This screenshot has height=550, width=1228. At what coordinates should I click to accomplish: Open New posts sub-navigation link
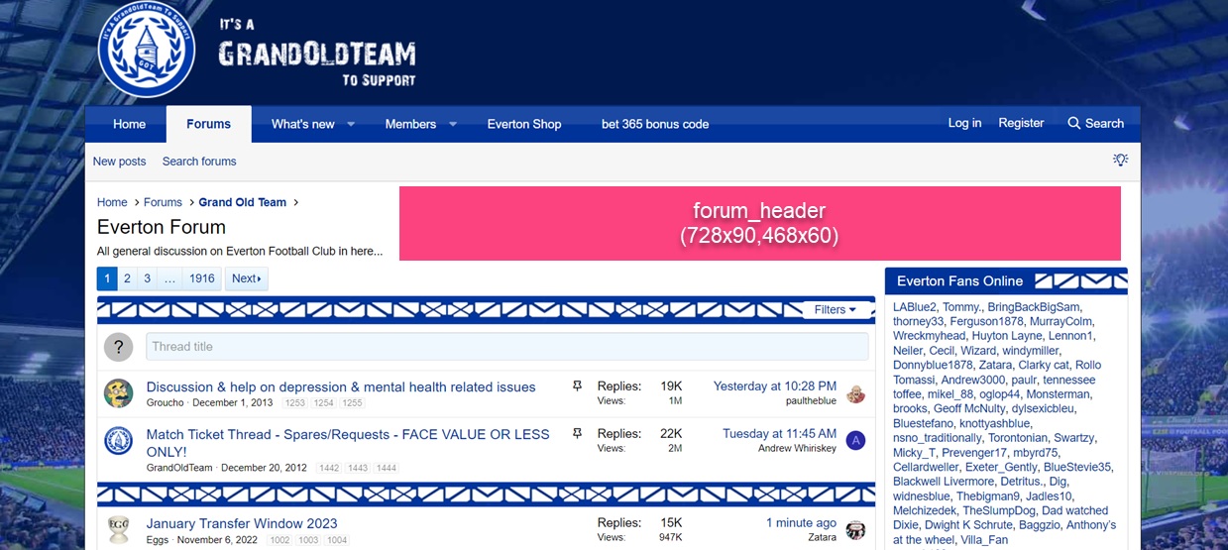(119, 161)
